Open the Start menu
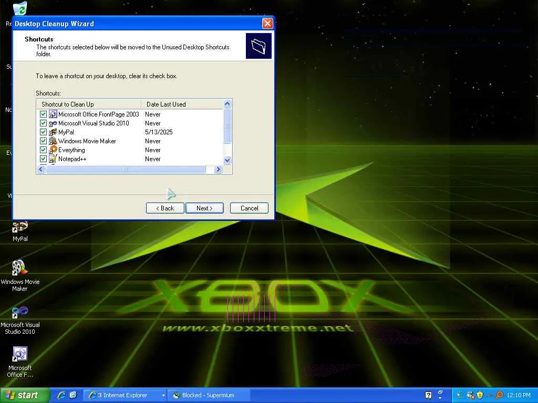Screen dimensions: 538x403 coord(25,395)
